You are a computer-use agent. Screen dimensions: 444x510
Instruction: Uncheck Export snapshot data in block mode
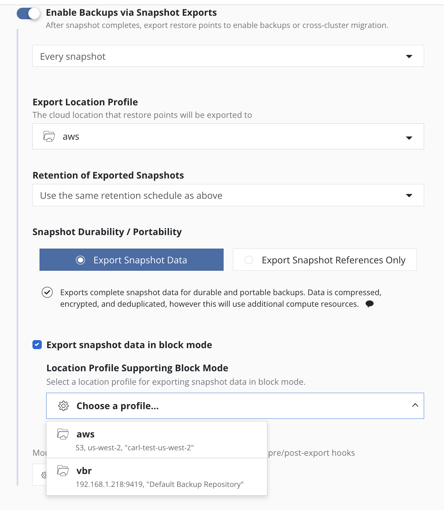[37, 345]
